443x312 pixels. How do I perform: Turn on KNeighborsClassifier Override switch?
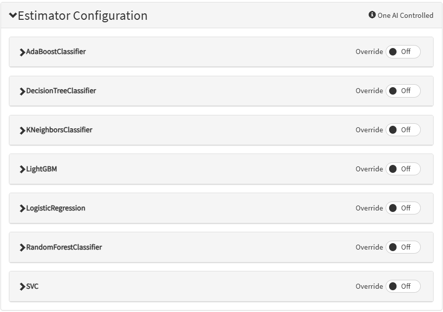[x=403, y=130]
